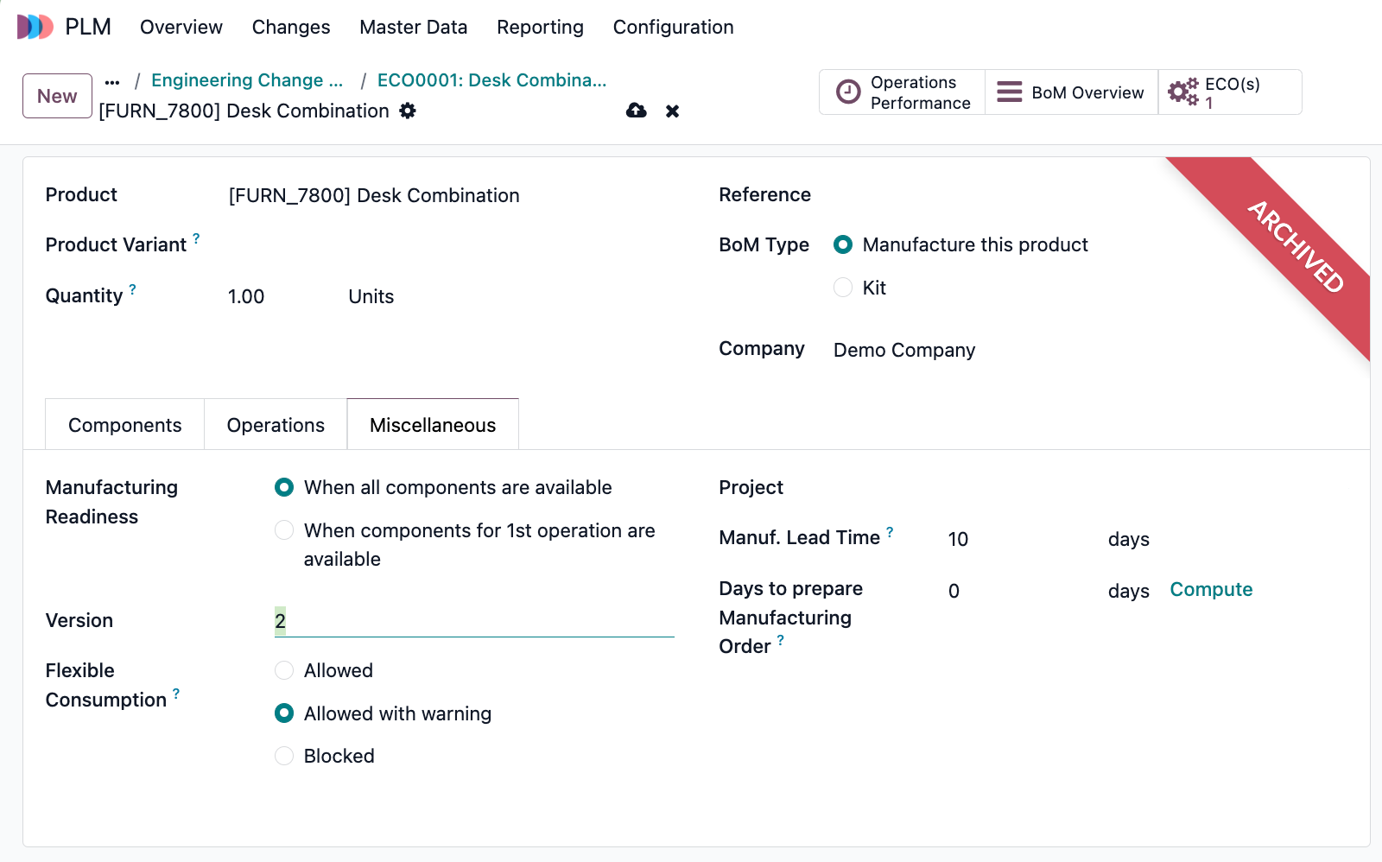Screen dimensions: 1382x862
Task: Switch to the Components tab
Action: click(124, 424)
